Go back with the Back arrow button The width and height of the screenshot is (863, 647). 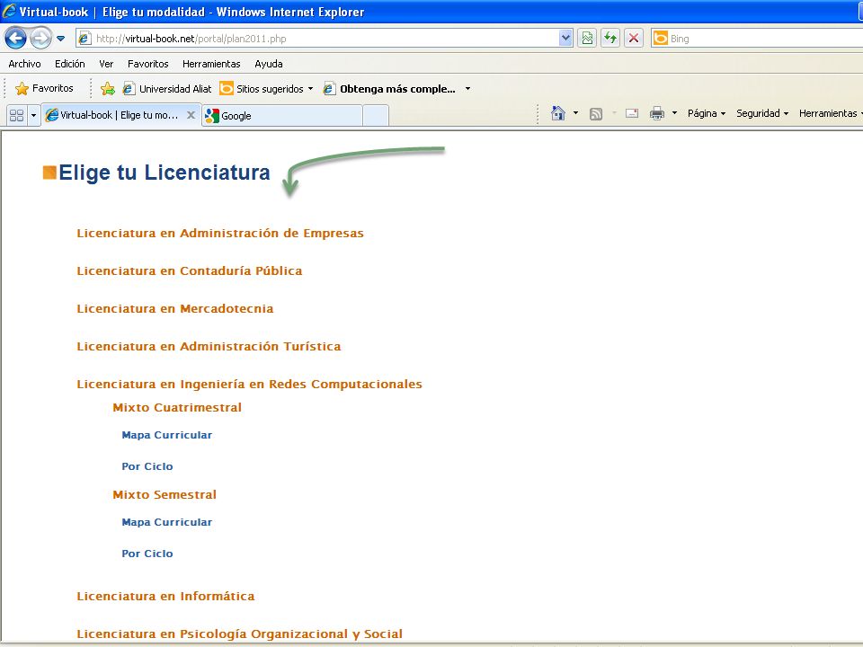(15, 38)
